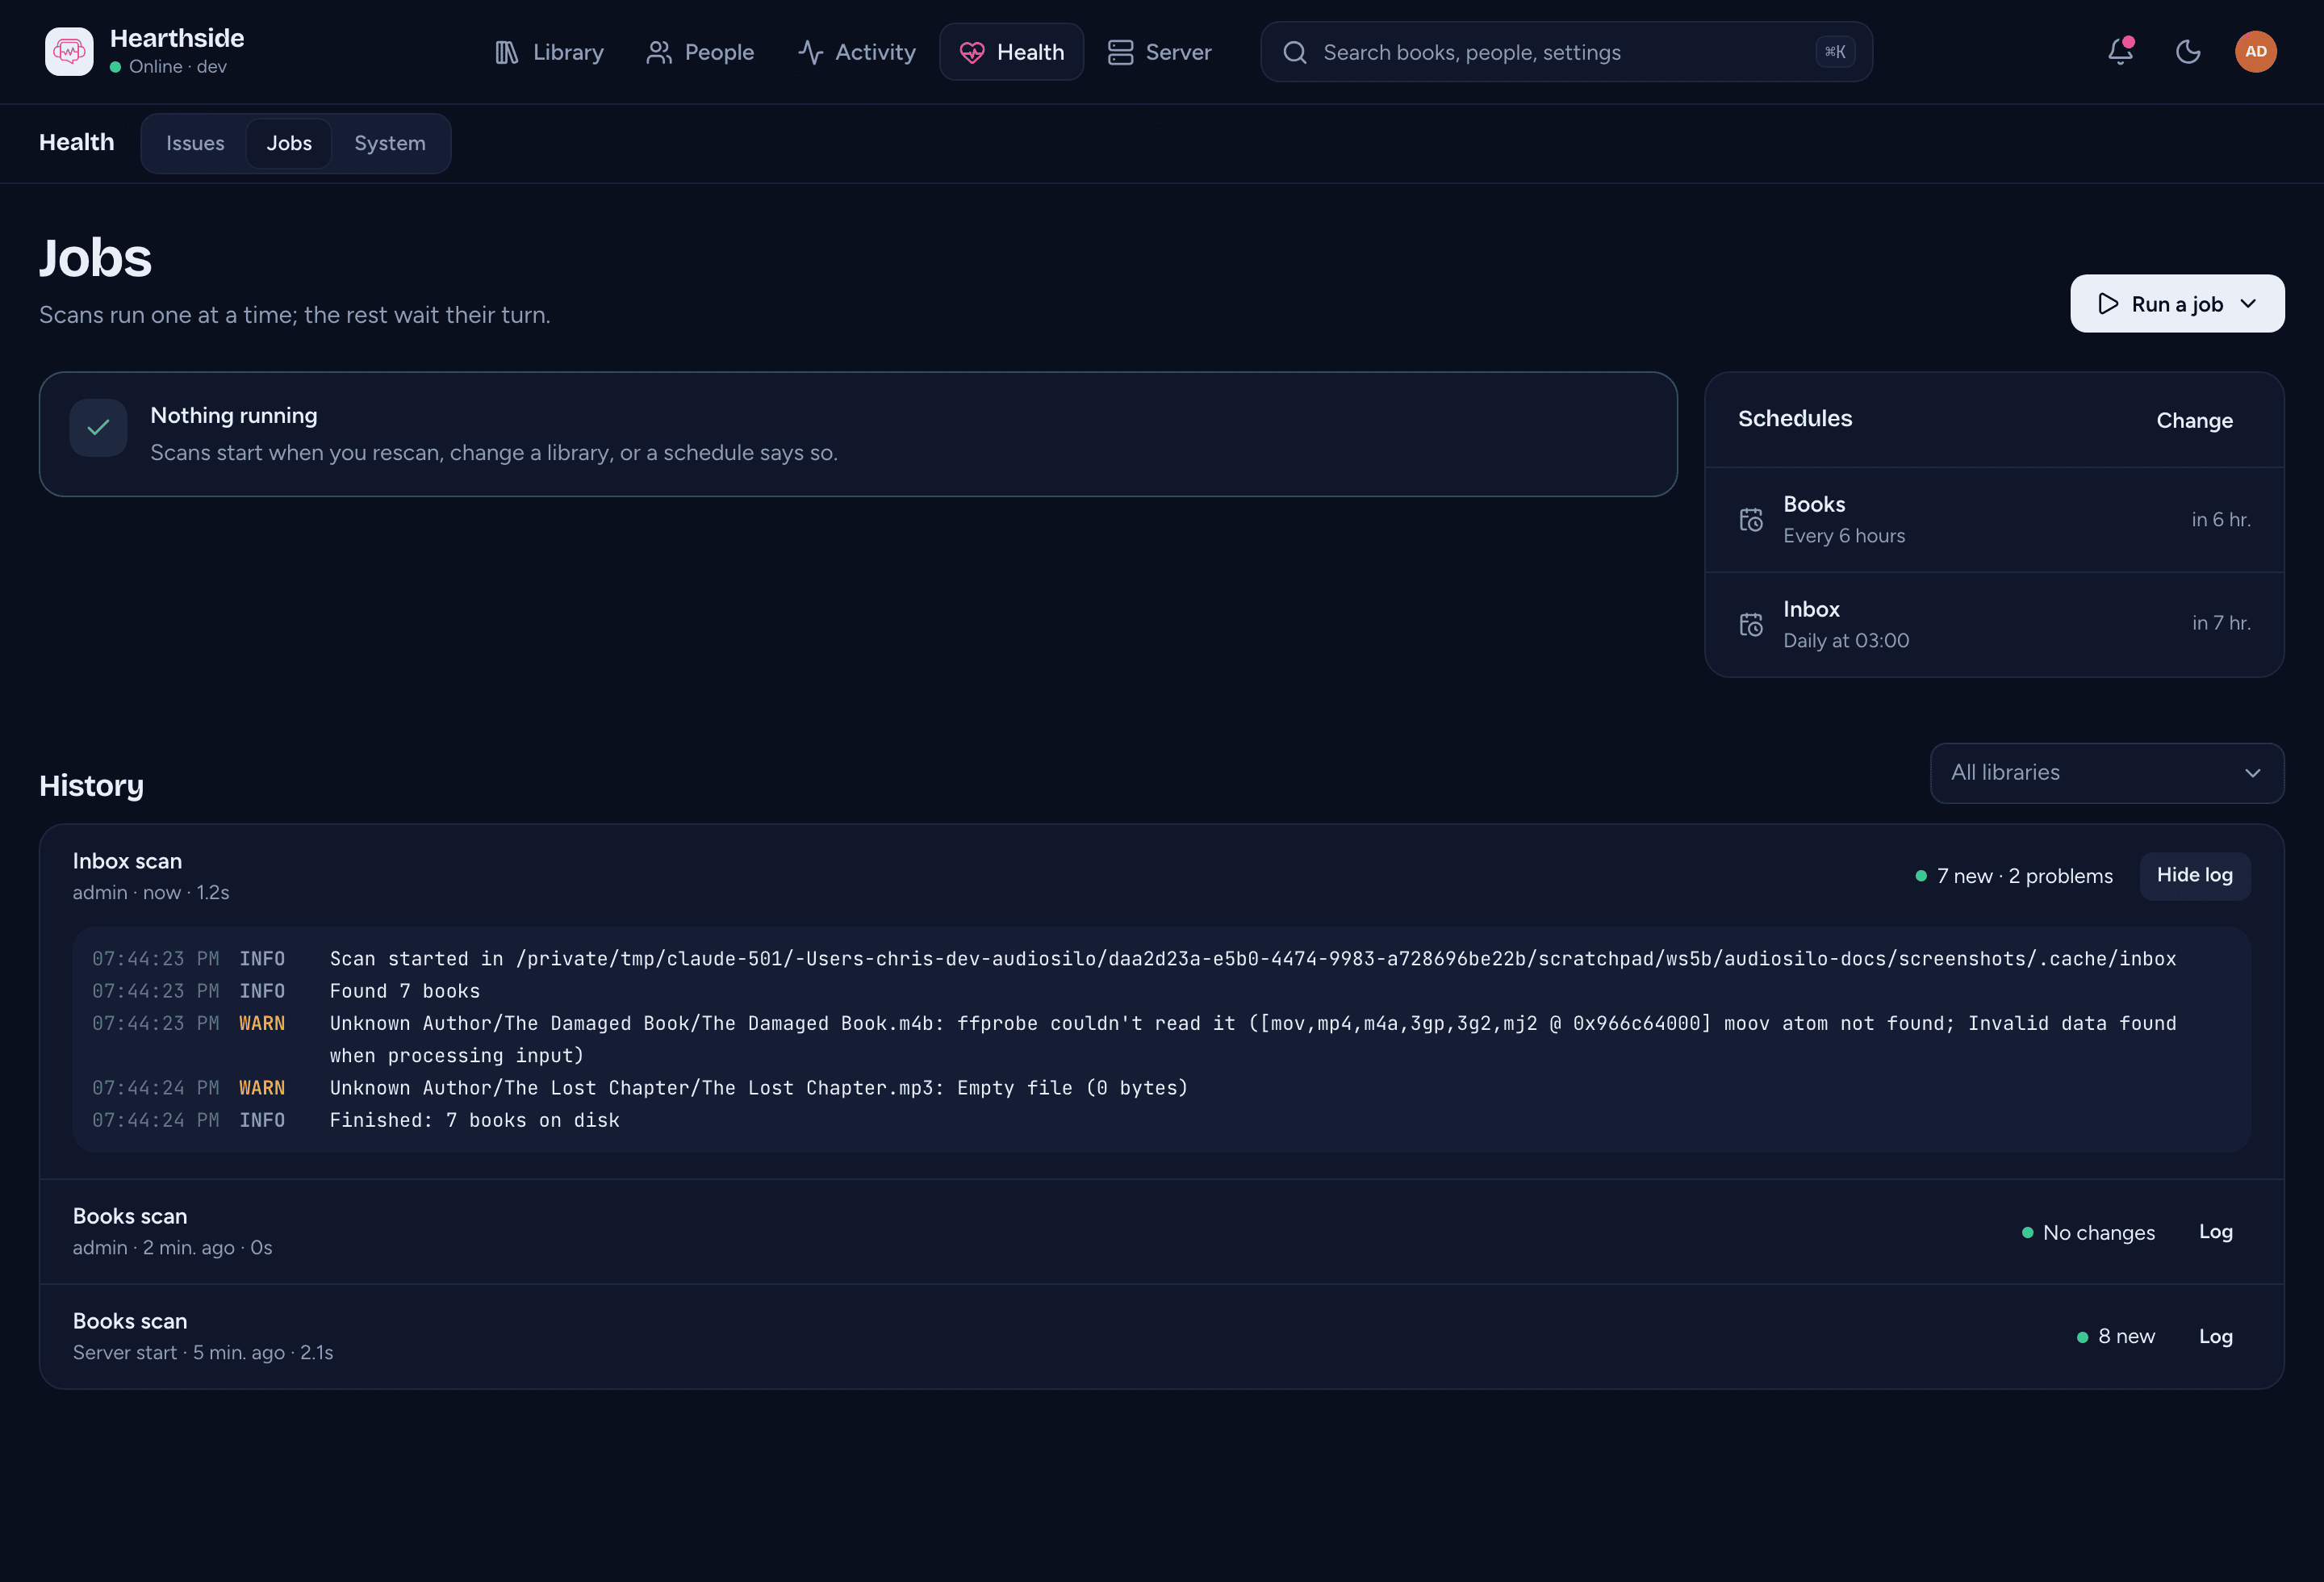Viewport: 2324px width, 1582px height.
Task: Show Log for the 8 new Books scan
Action: click(x=2215, y=1337)
